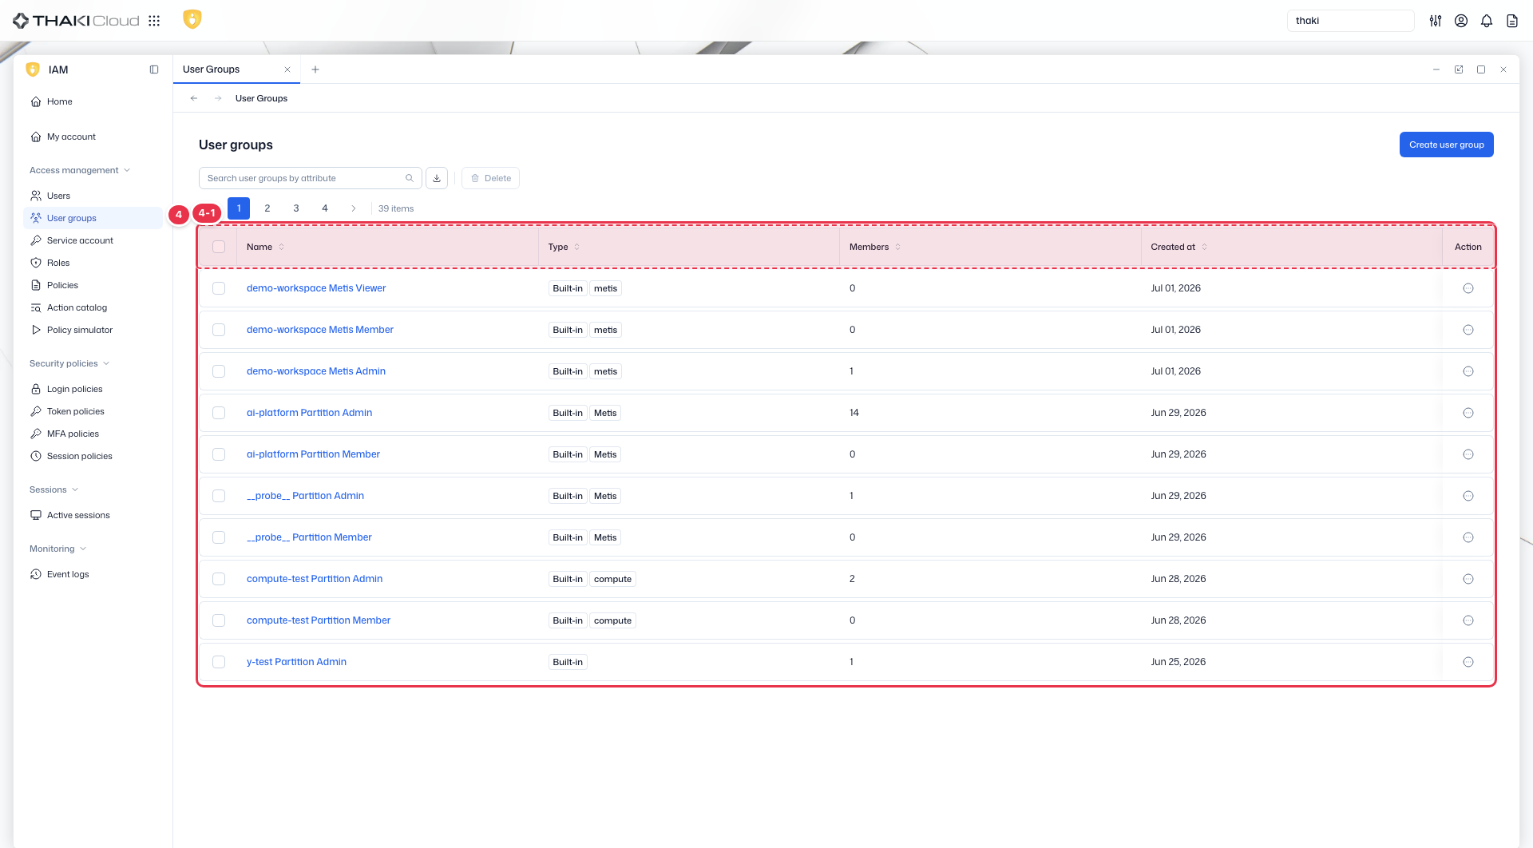Image resolution: width=1533 pixels, height=848 pixels.
Task: Go forward with the right arrow
Action: (218, 98)
